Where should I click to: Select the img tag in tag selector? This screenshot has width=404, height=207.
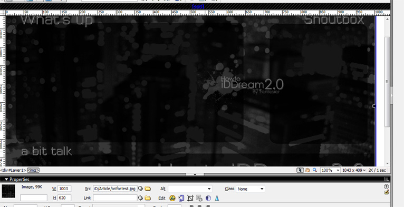click(x=33, y=170)
